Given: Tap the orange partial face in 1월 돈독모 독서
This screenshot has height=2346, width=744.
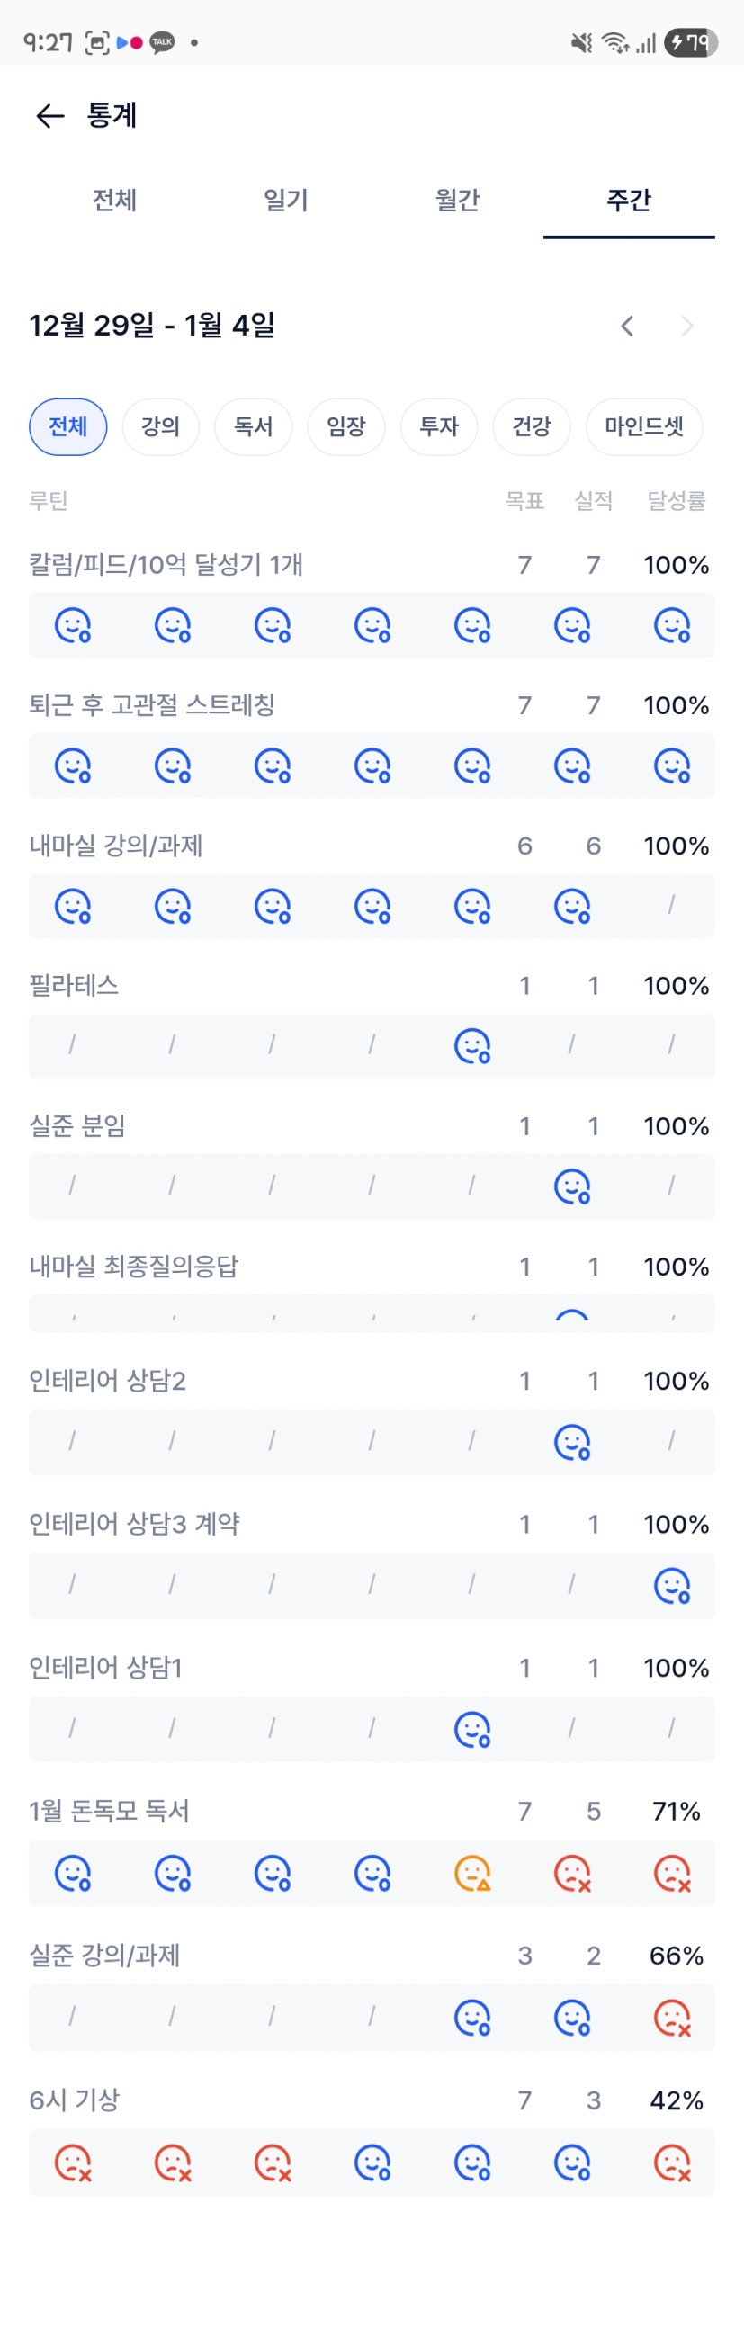Looking at the screenshot, I should tap(471, 1874).
